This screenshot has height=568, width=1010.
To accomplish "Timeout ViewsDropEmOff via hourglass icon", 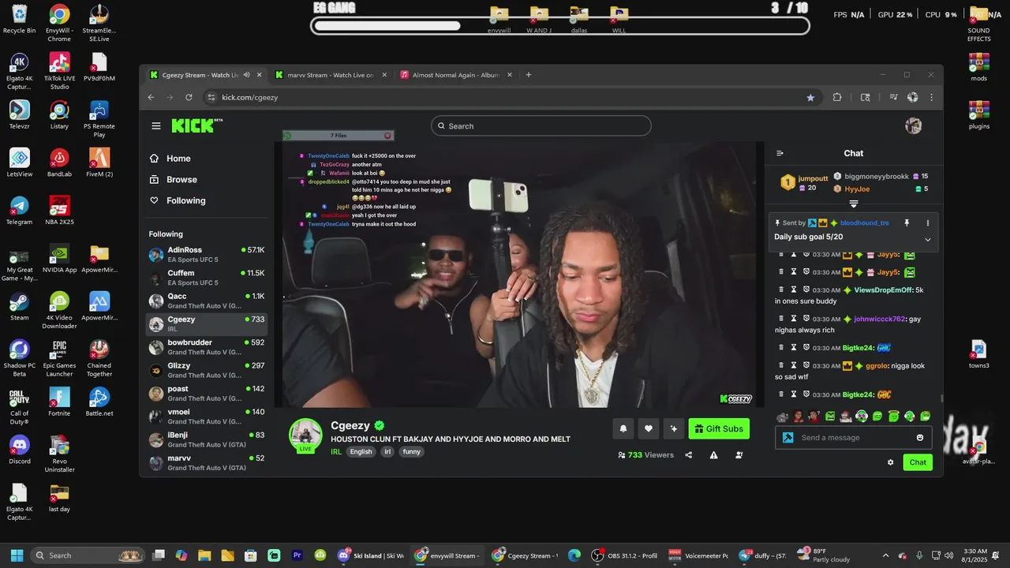I will coord(794,290).
